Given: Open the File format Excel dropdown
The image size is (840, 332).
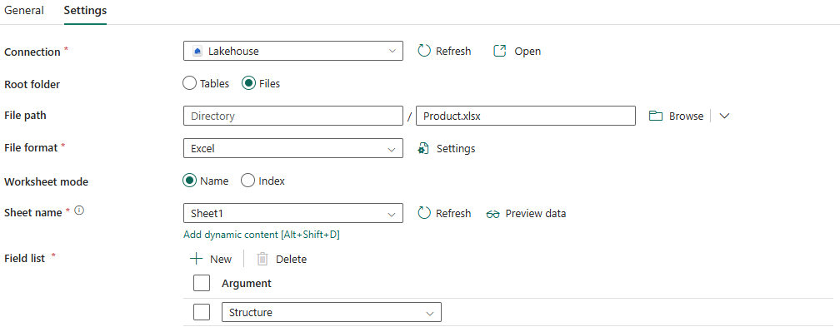Looking at the screenshot, I should tap(293, 149).
